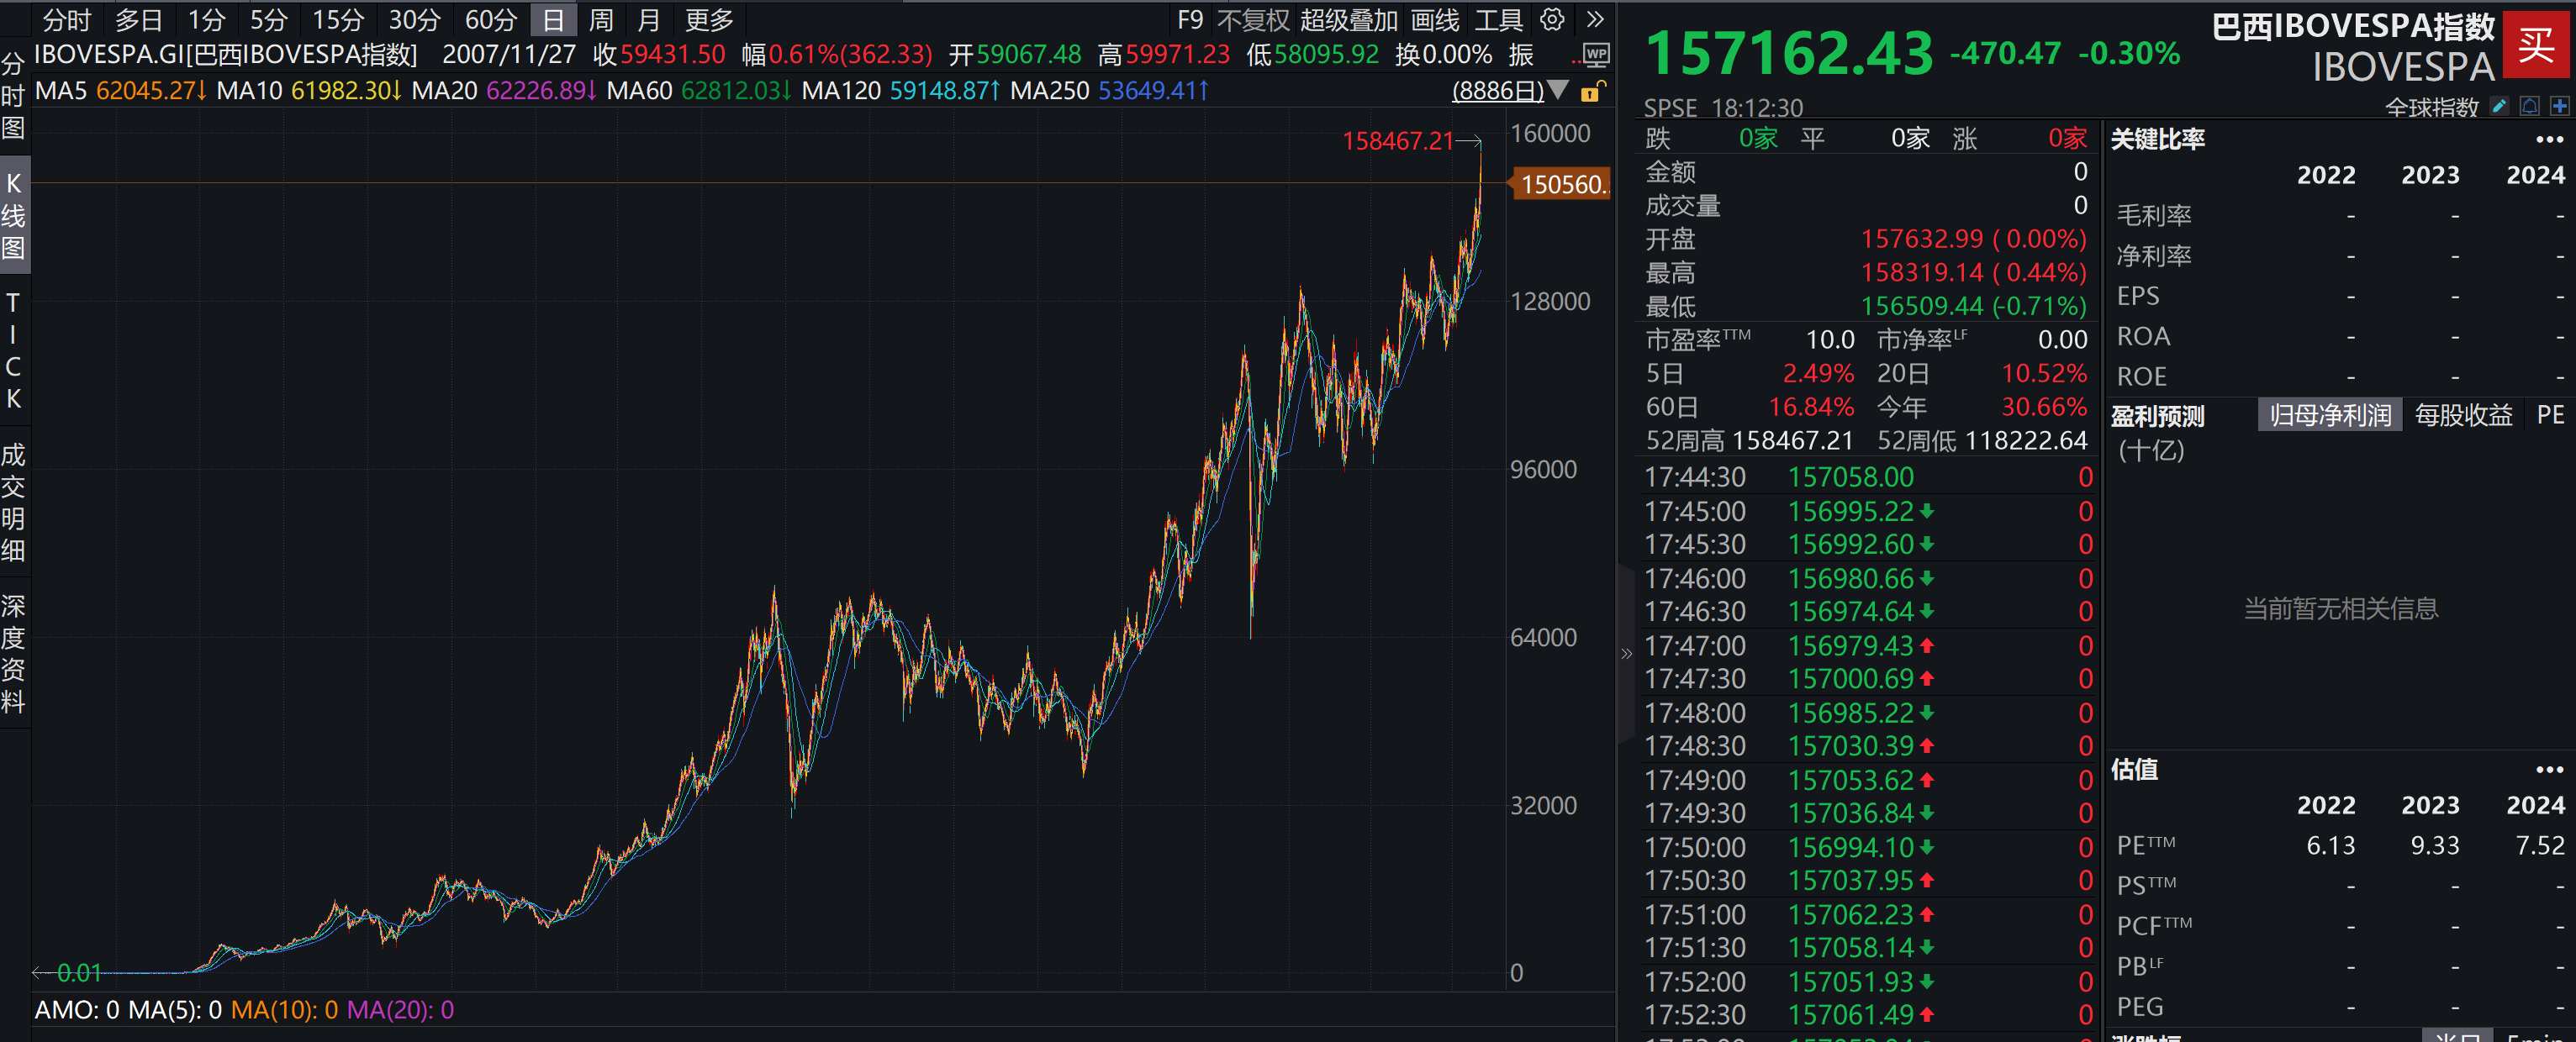Set price alert with bell icon

[x=2529, y=106]
